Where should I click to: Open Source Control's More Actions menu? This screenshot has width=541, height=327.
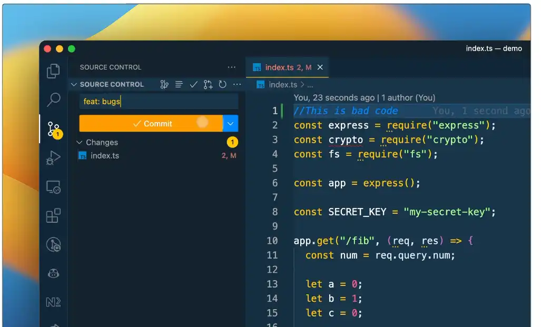[x=236, y=84]
